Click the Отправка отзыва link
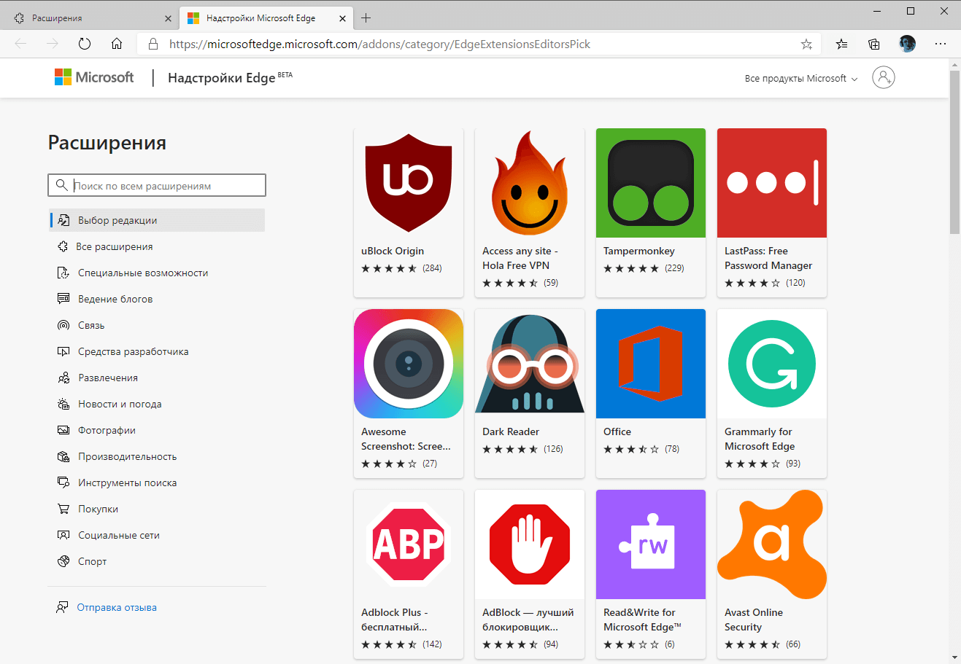This screenshot has width=961, height=664. tap(117, 607)
